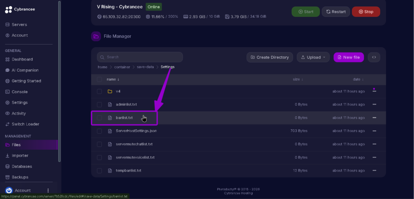Navigate to home breadcrumb
This screenshot has height=199, width=414.
point(102,67)
